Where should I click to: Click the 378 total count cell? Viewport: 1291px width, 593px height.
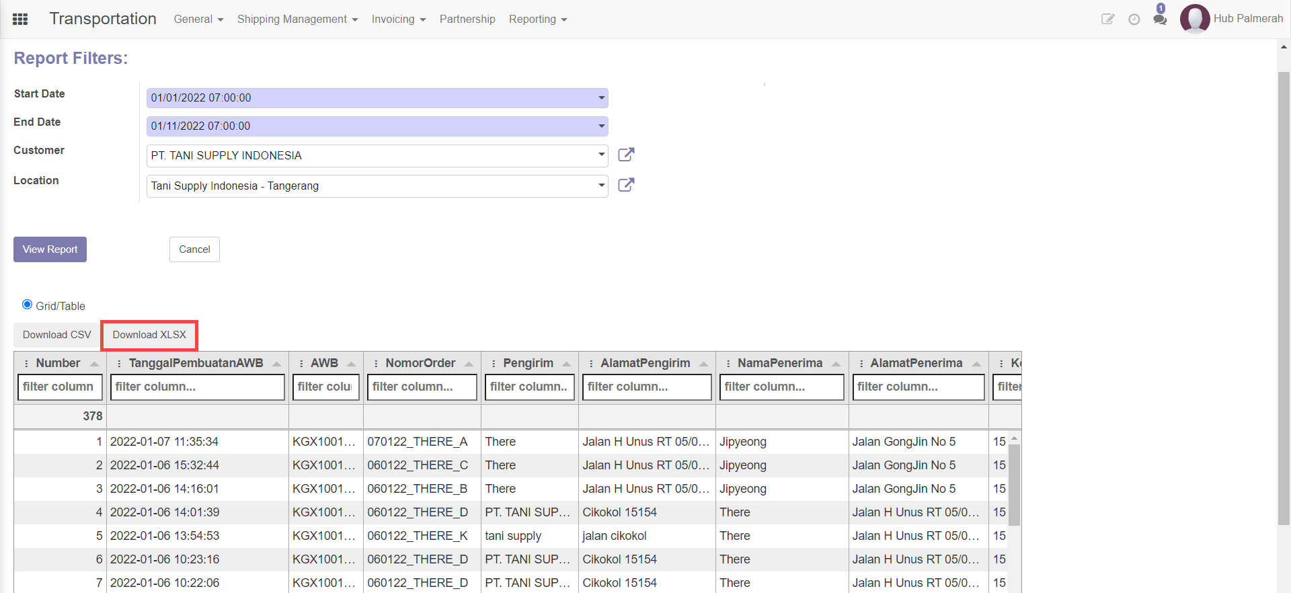[x=60, y=416]
